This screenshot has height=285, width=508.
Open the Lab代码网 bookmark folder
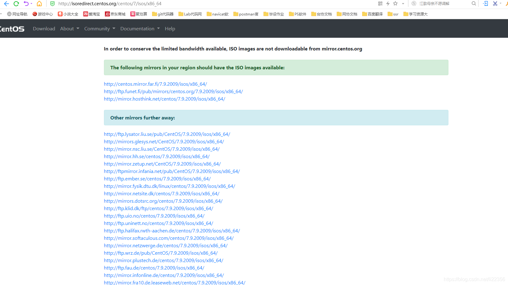point(190,14)
